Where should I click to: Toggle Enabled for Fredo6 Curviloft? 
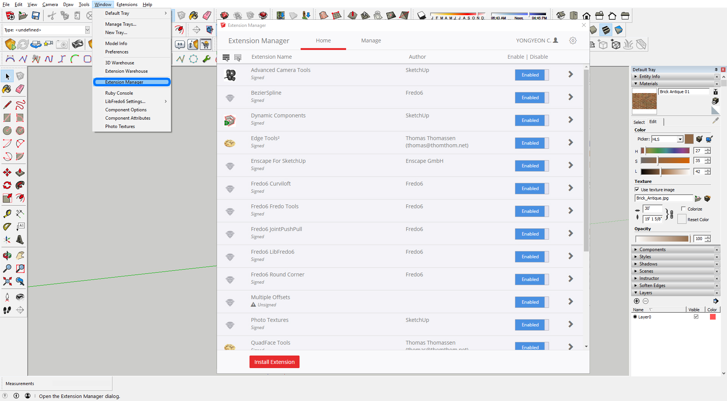pyautogui.click(x=532, y=189)
